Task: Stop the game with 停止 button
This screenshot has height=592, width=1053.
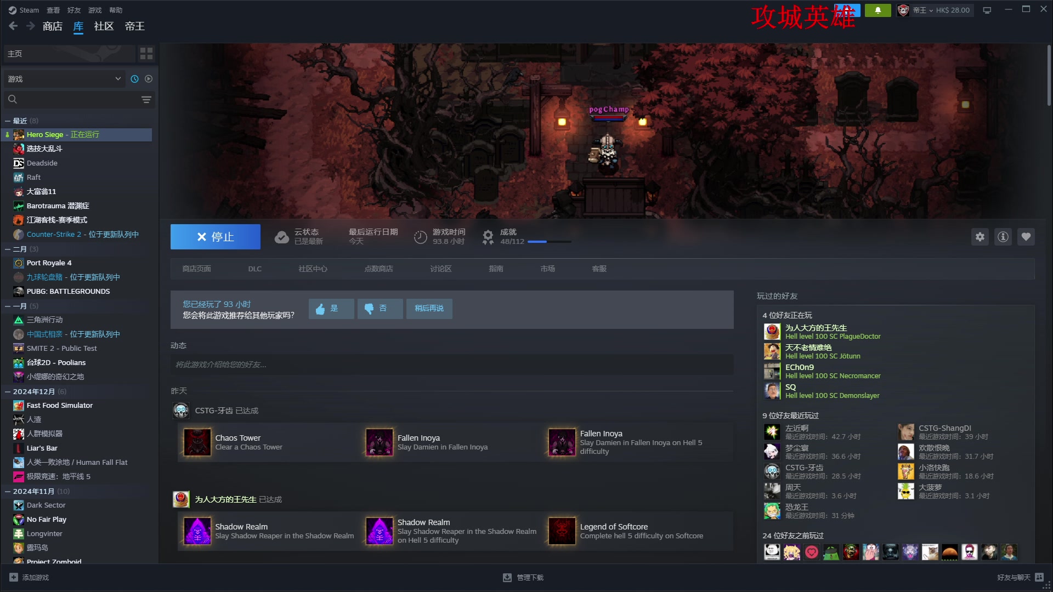Action: click(216, 237)
